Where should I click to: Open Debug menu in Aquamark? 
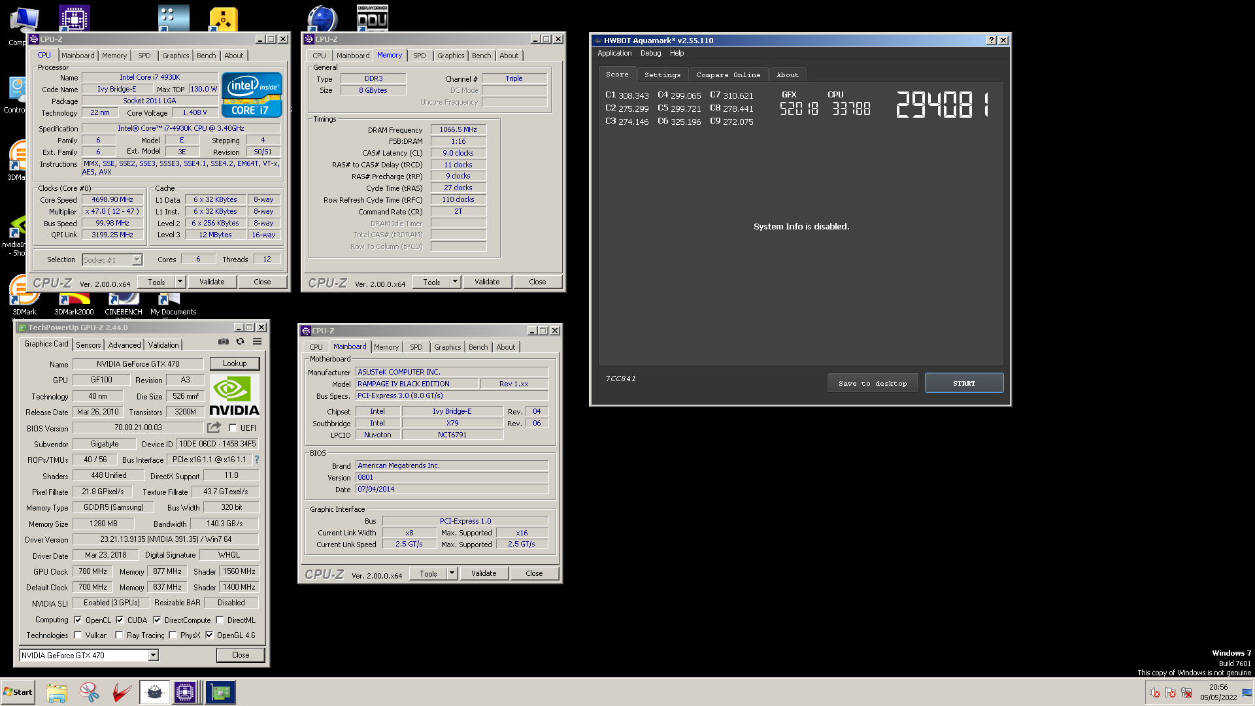click(650, 54)
